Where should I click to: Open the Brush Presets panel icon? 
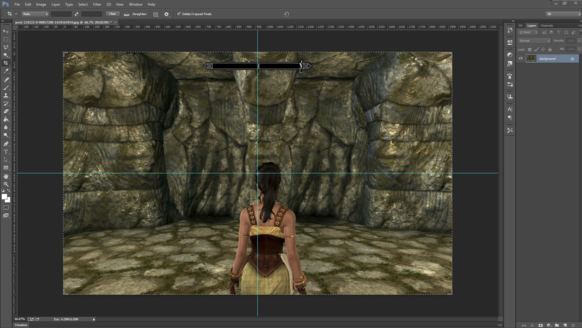pos(510,85)
